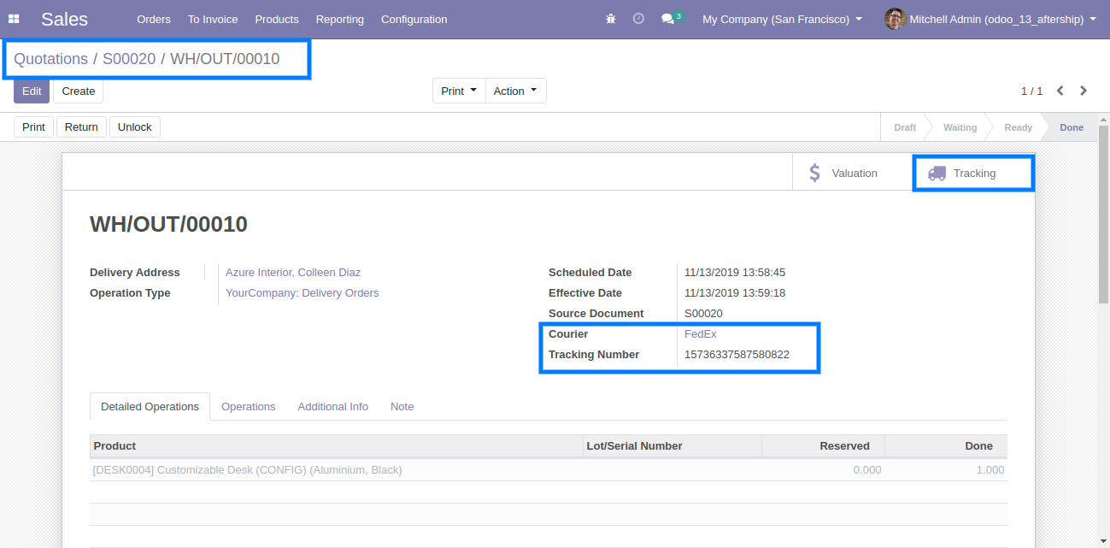This screenshot has width=1110, height=548.
Task: Go to S00020 breadcrumb
Action: 129,59
